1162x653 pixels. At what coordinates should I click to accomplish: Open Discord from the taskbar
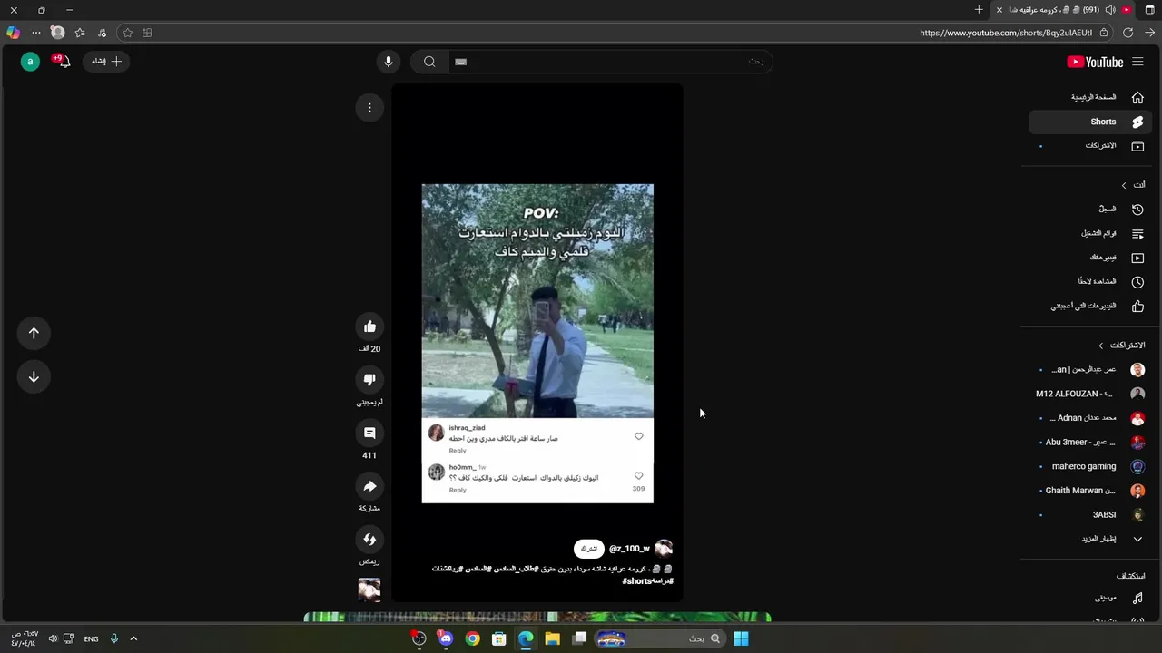[x=446, y=638]
